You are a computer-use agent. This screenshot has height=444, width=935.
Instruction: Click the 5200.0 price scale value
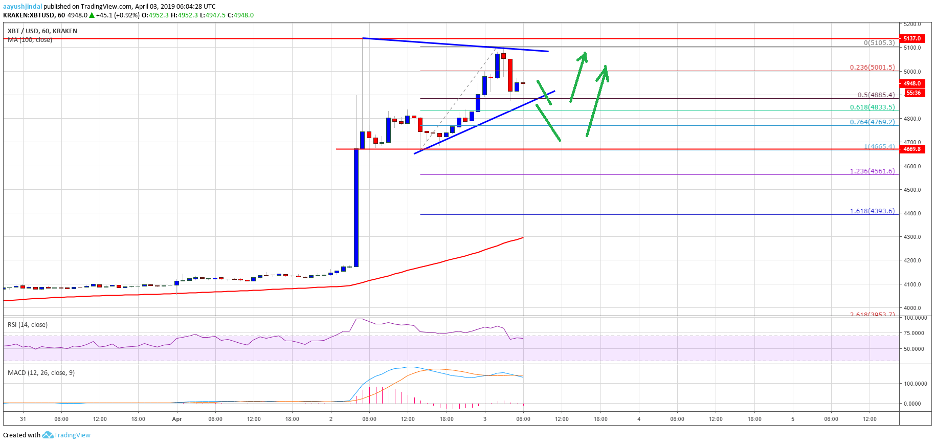(x=912, y=24)
